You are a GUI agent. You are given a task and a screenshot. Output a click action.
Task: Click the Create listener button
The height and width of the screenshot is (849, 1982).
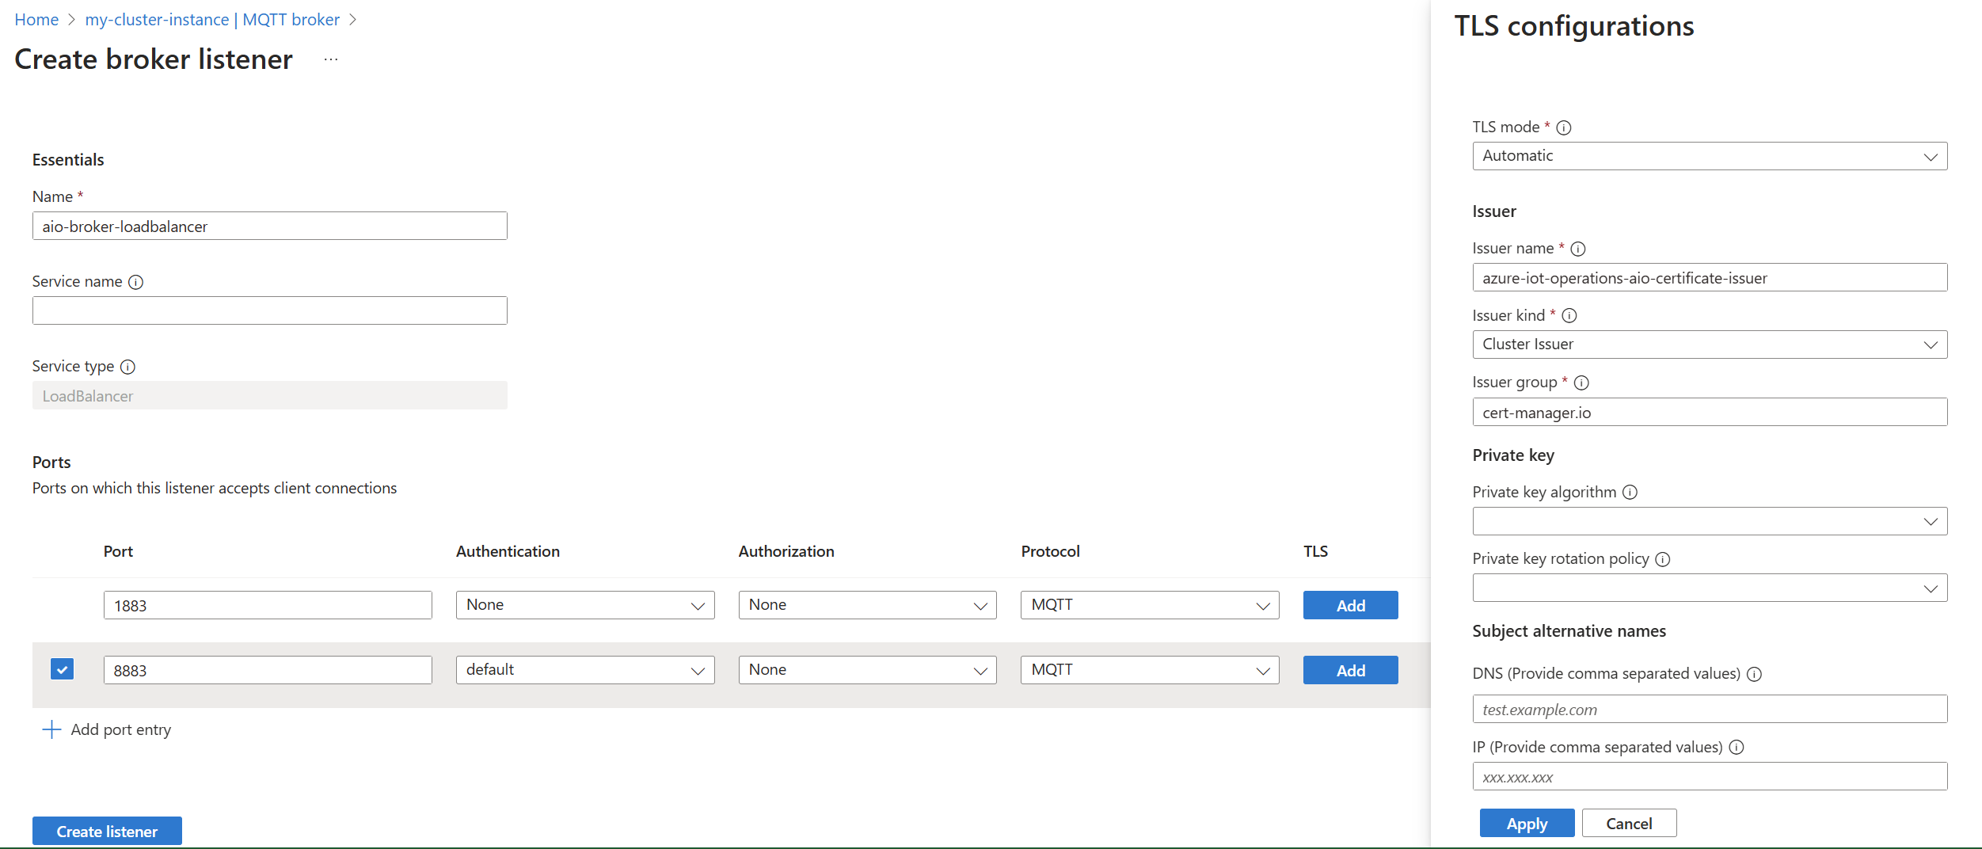coord(107,831)
